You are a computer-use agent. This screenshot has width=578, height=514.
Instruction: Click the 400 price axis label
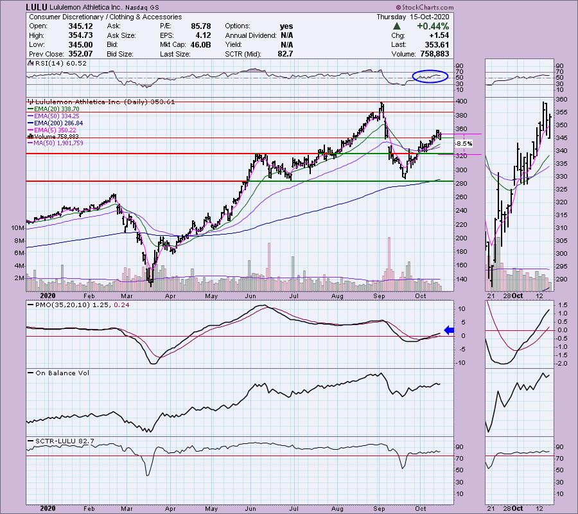(x=462, y=102)
